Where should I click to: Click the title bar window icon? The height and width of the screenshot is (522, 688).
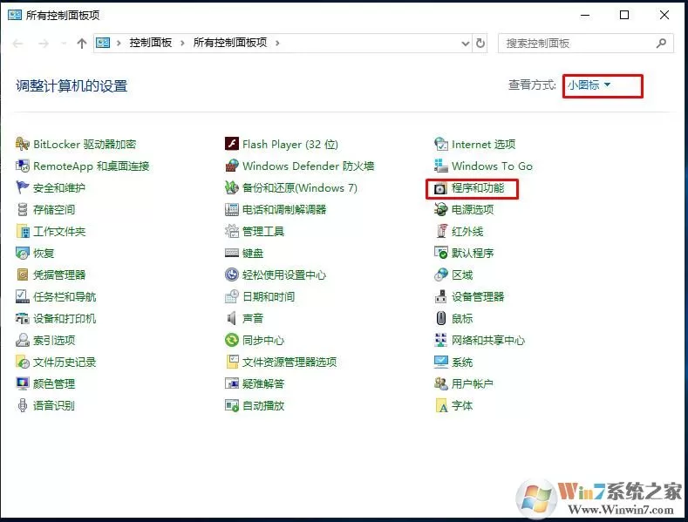tap(15, 15)
